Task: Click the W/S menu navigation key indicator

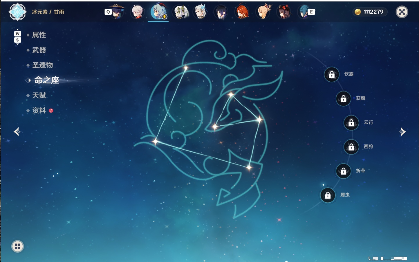Action: tap(17, 37)
